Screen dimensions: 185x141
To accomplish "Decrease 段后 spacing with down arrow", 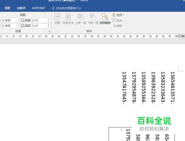I will [48, 27].
